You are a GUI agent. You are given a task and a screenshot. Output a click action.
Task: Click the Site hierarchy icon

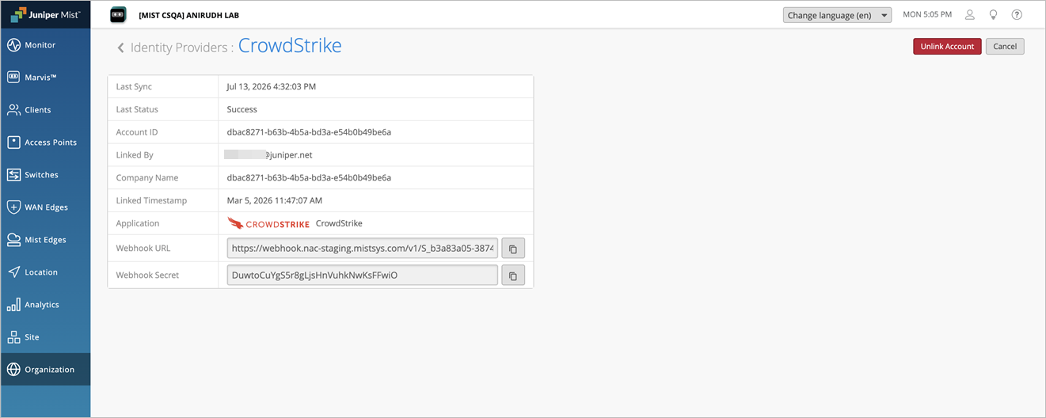13,337
